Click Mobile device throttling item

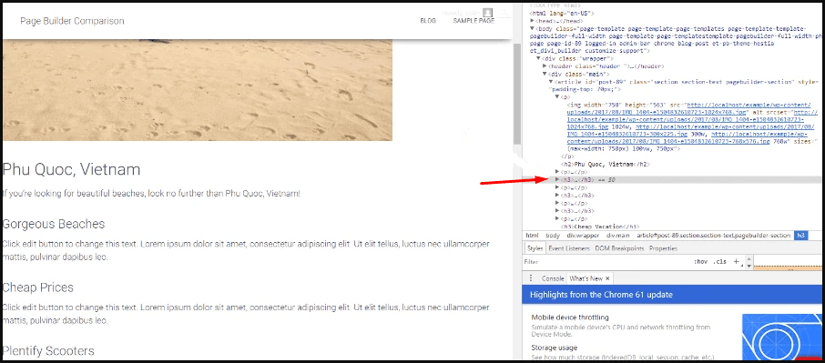[x=570, y=318]
